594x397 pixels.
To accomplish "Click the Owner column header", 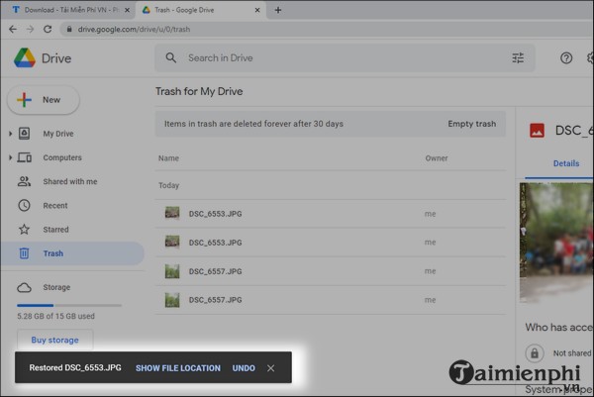I will [437, 158].
